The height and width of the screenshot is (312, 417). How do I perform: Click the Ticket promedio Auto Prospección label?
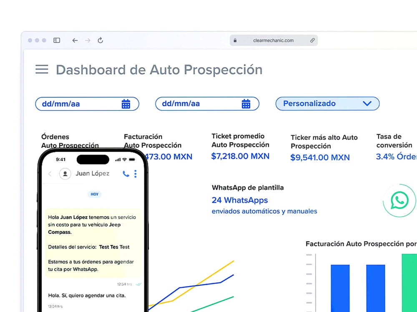pyautogui.click(x=240, y=140)
